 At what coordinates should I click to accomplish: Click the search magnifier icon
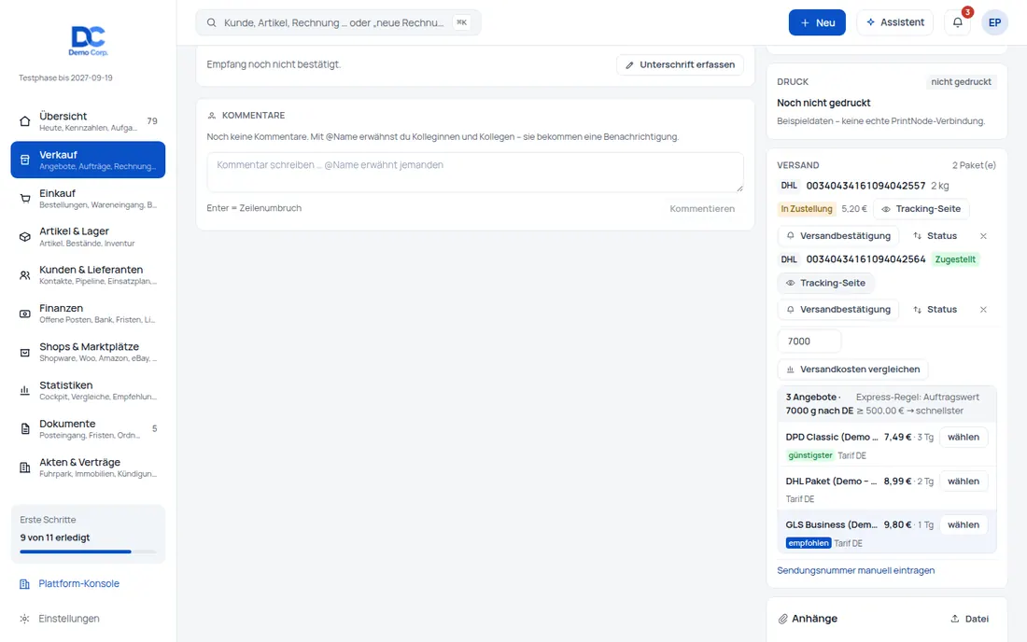212,23
